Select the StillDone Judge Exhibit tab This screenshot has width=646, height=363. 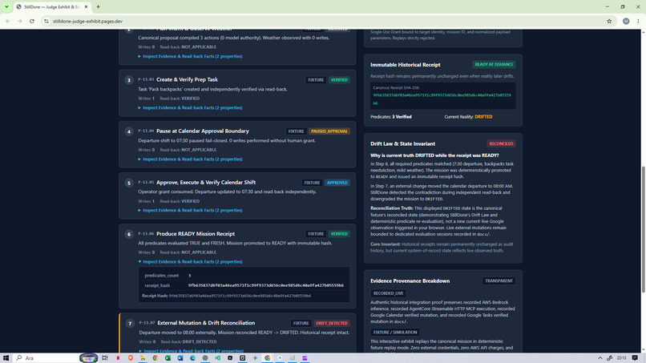51,6
